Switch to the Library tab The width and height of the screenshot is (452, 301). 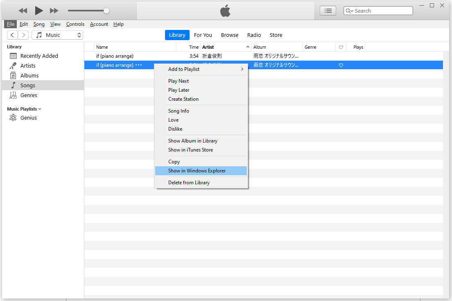pyautogui.click(x=177, y=35)
